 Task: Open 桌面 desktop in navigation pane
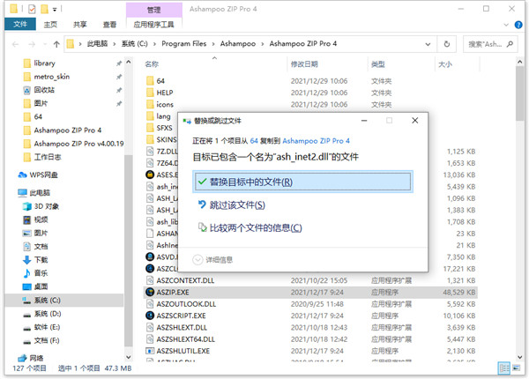pyautogui.click(x=41, y=286)
